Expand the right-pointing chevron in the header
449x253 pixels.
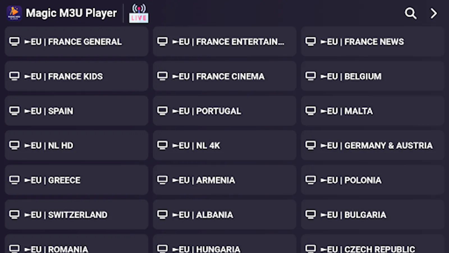pos(433,13)
